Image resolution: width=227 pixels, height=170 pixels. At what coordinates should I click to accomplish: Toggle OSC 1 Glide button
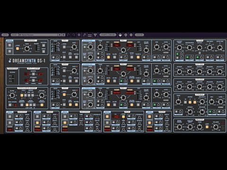(114, 57)
